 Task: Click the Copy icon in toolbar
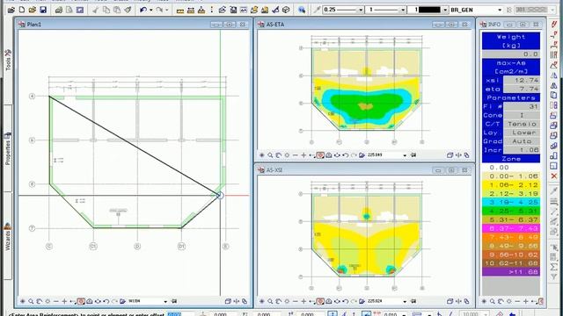pyautogui.click(x=106, y=10)
